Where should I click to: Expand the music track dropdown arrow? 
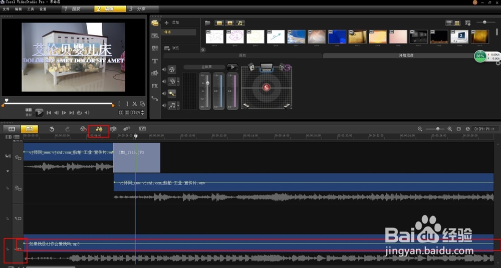tap(178, 105)
